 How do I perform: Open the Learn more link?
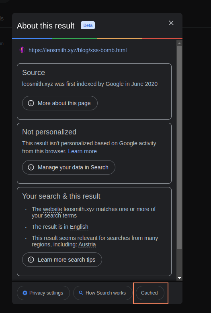tap(82, 151)
